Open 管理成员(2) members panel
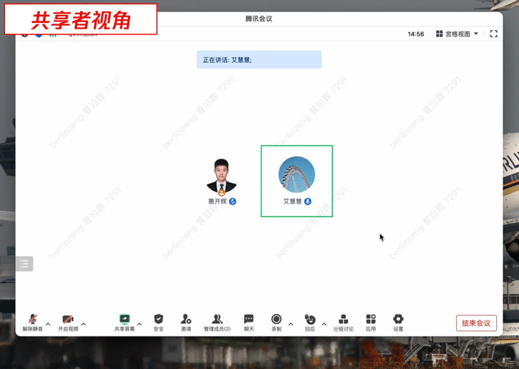The height and width of the screenshot is (369, 519). click(x=217, y=320)
